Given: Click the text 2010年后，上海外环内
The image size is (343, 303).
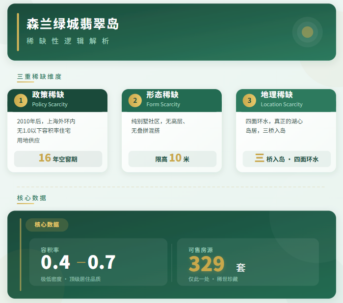Looking at the screenshot, I should coord(46,121).
